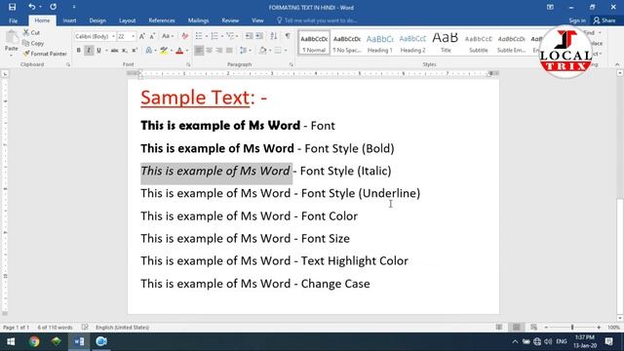Open the File menu
This screenshot has height=351, width=624.
(13, 20)
